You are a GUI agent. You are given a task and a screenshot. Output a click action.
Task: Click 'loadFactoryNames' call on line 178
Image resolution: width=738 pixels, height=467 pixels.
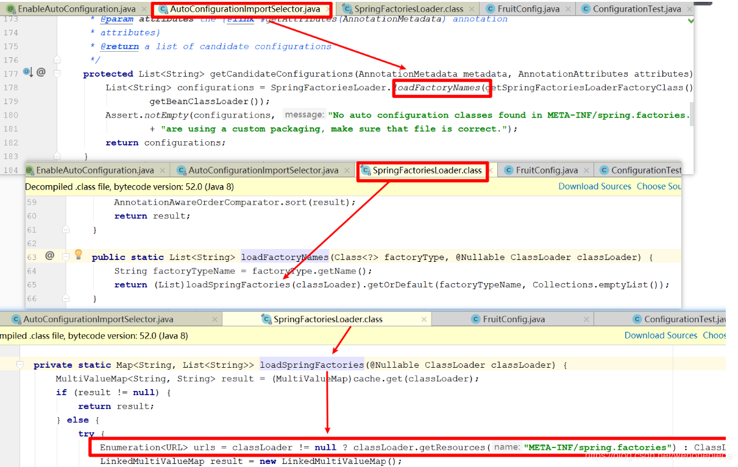click(438, 88)
